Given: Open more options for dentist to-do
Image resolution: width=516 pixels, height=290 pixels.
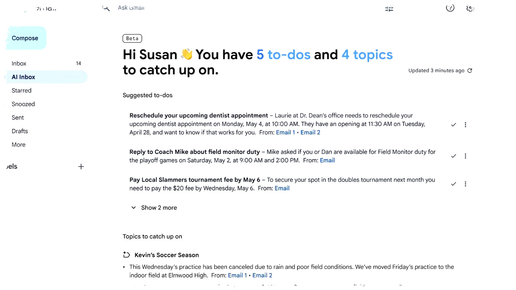Looking at the screenshot, I should (465, 124).
